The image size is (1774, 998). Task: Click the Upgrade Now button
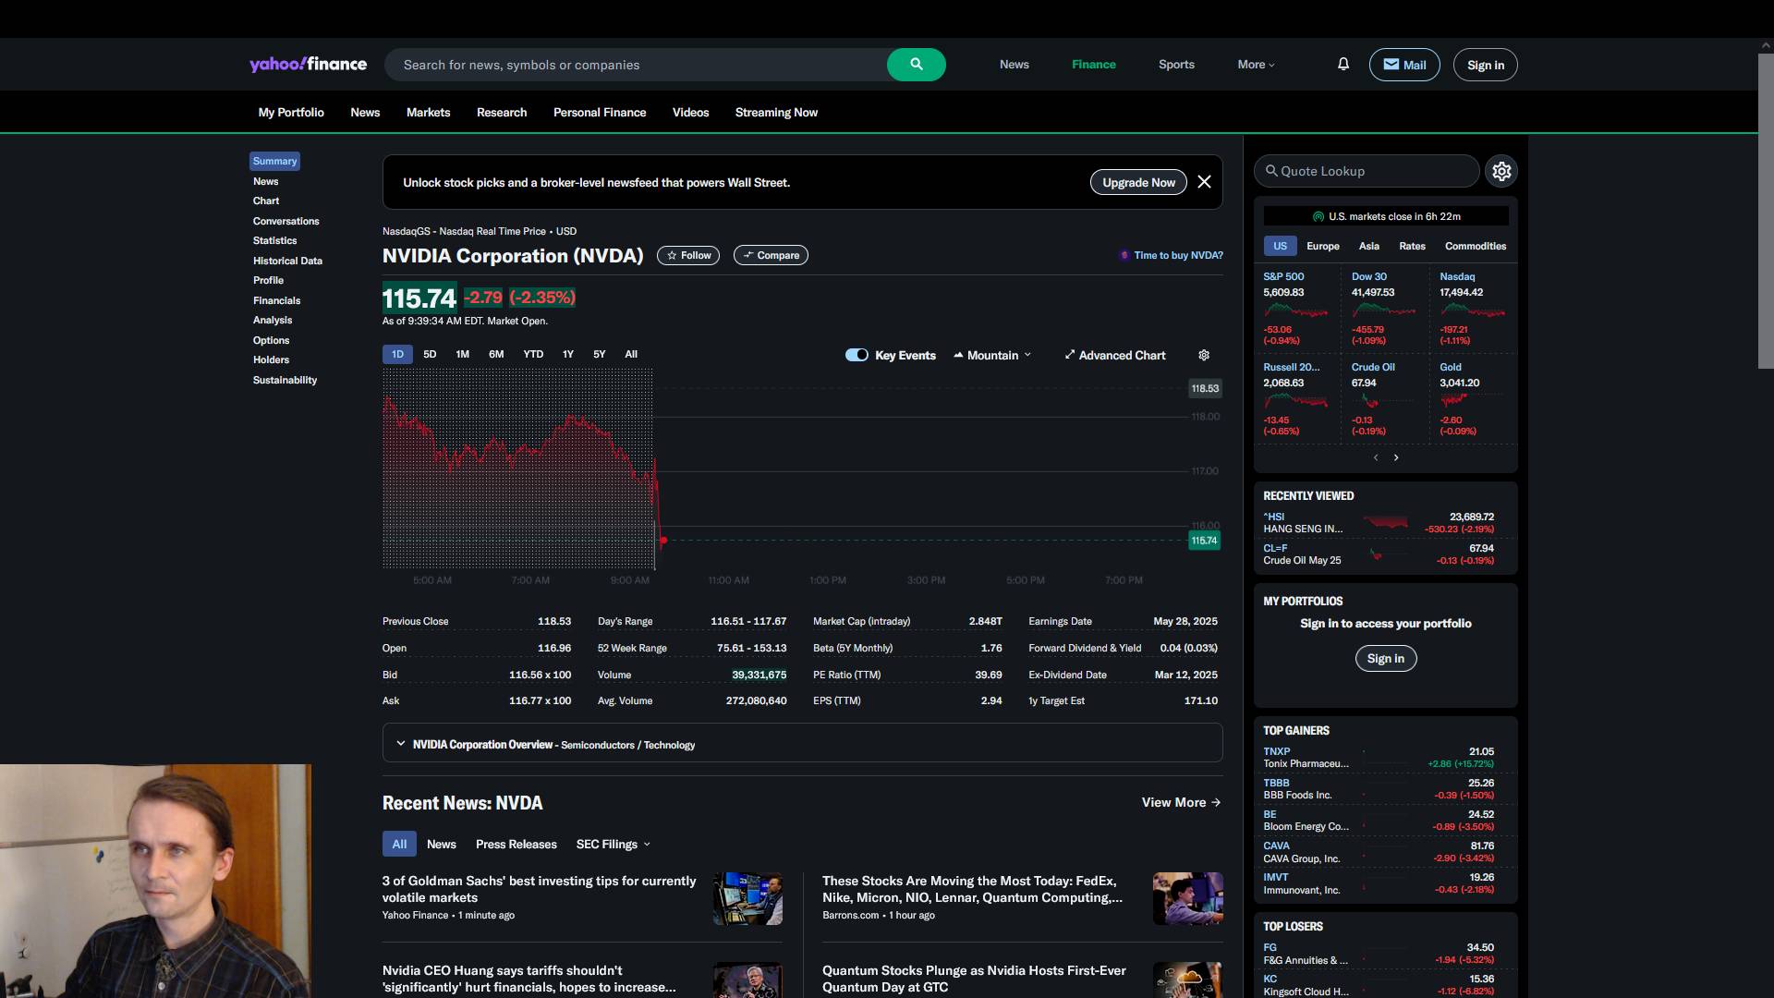(1138, 182)
